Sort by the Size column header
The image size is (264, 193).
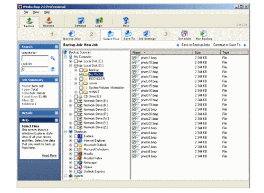pos(206,52)
